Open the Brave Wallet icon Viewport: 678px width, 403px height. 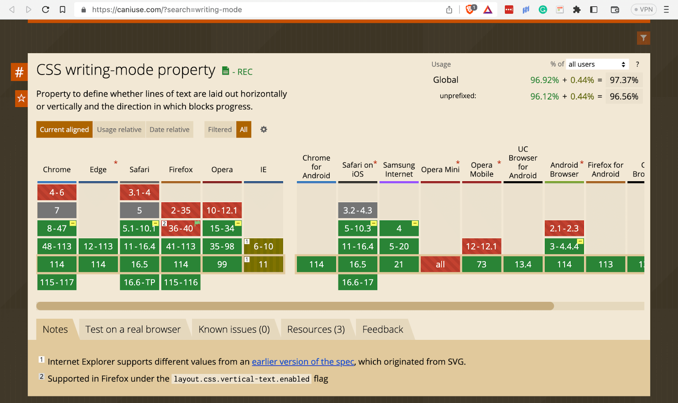click(615, 9)
